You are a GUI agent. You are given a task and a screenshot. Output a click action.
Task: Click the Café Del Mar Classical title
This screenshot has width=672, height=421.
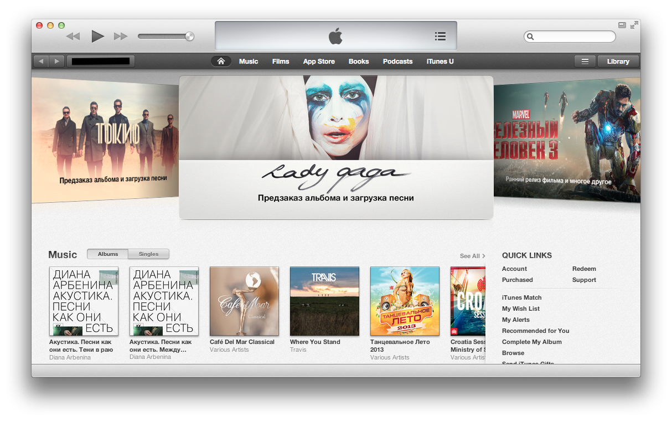[242, 342]
